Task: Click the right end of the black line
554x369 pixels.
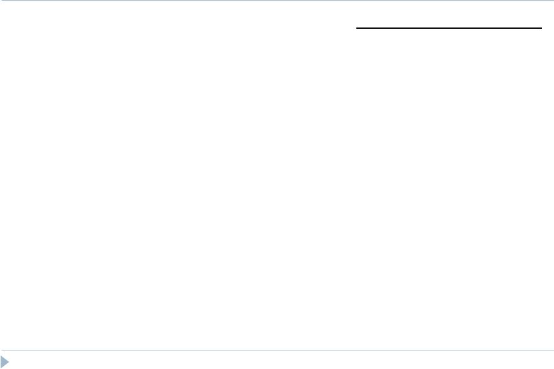Action: pyautogui.click(x=541, y=28)
